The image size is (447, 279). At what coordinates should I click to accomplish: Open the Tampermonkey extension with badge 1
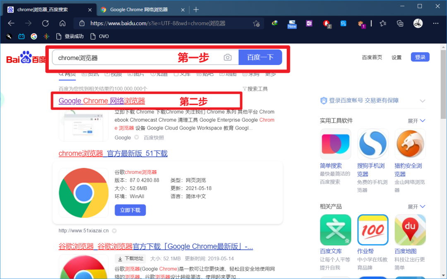click(x=361, y=24)
